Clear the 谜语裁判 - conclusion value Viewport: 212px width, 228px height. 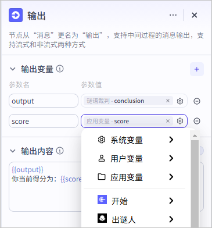pyautogui.click(x=168, y=101)
